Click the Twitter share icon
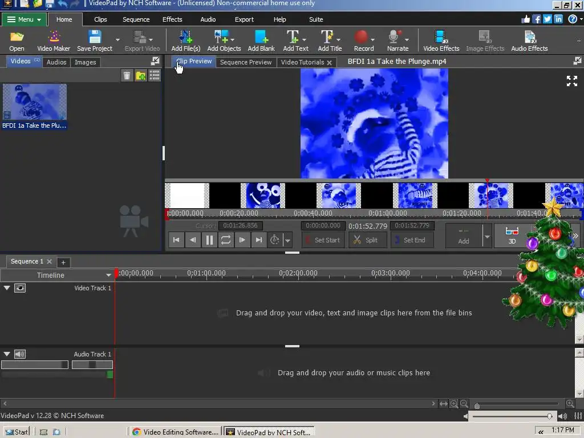This screenshot has height=438, width=584. coord(547,19)
